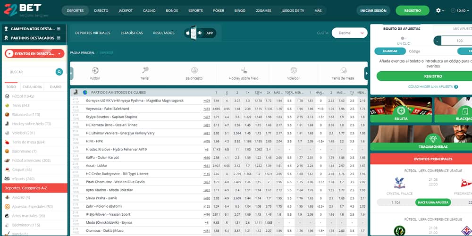The width and height of the screenshot is (472, 236).
Task: Open the Cuota Decimal dropdown
Action: (349, 33)
